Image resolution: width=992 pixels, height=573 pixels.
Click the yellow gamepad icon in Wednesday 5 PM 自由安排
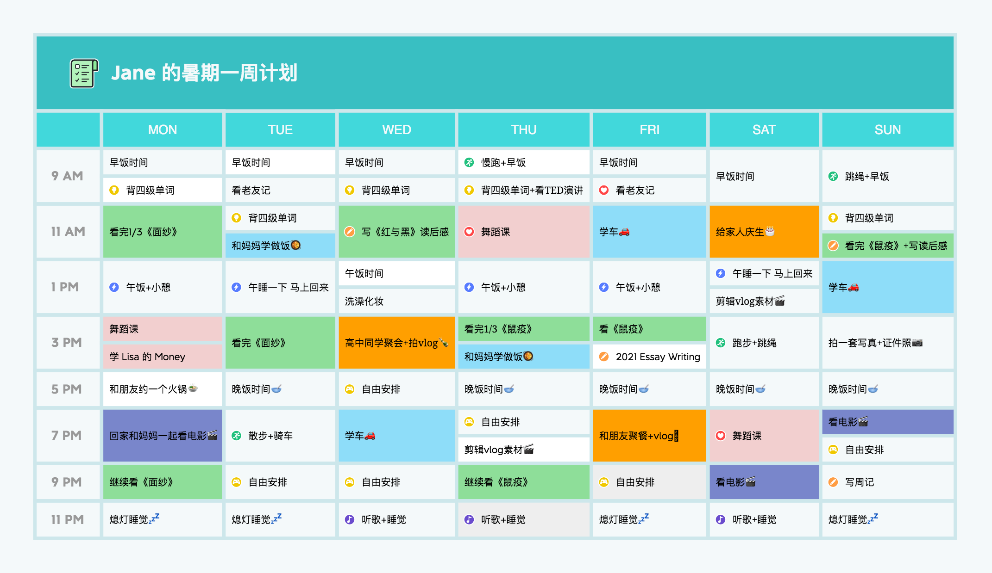350,389
